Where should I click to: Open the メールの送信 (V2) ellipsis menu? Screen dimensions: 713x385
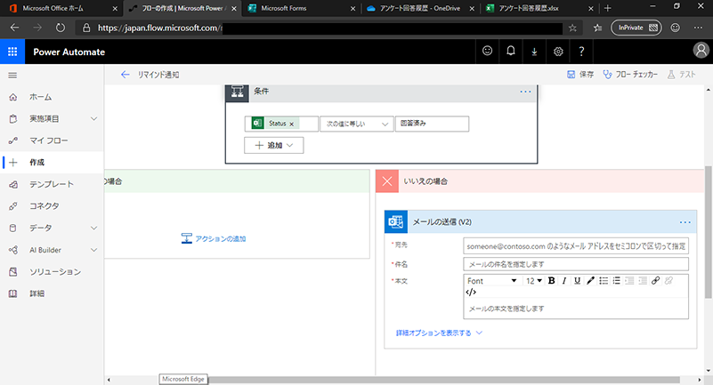[x=685, y=222]
